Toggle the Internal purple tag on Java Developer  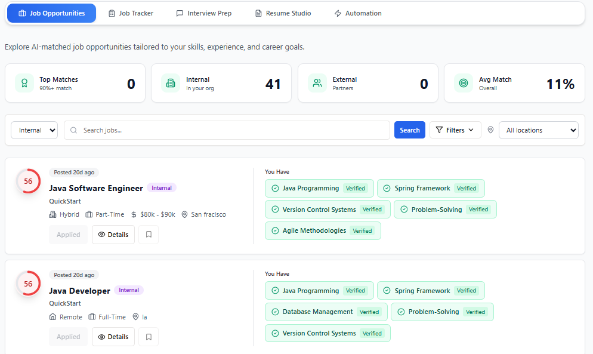(x=129, y=291)
